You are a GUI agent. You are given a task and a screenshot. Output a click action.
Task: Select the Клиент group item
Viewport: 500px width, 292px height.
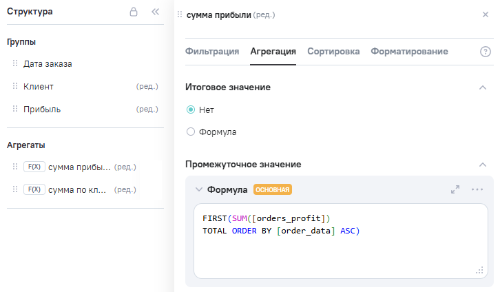pos(39,87)
